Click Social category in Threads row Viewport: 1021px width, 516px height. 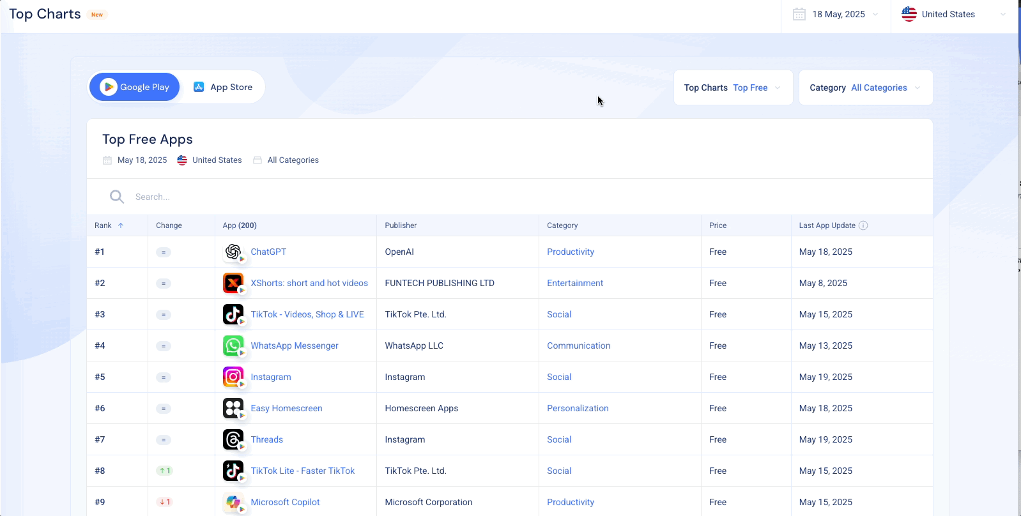(559, 439)
